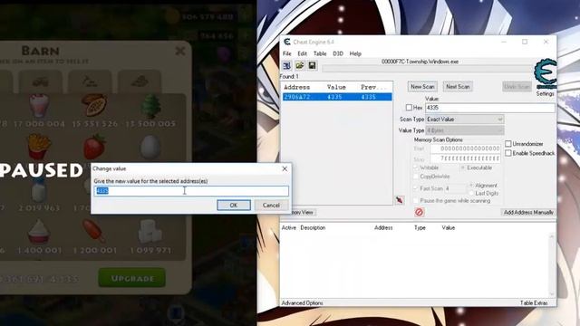Viewport: 580px width, 326px height.
Task: Open the Value Type dropdown
Action: pos(465,130)
